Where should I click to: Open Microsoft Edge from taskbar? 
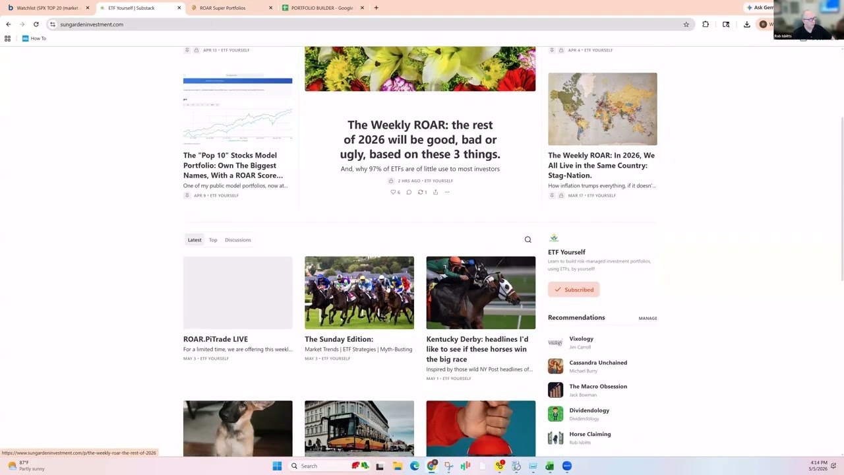415,466
